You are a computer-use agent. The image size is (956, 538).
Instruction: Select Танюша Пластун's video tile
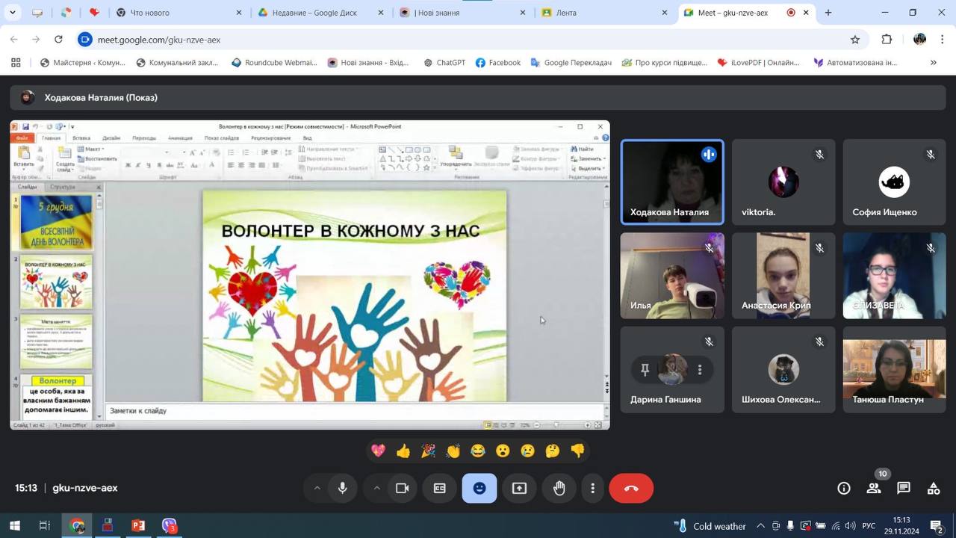(894, 370)
